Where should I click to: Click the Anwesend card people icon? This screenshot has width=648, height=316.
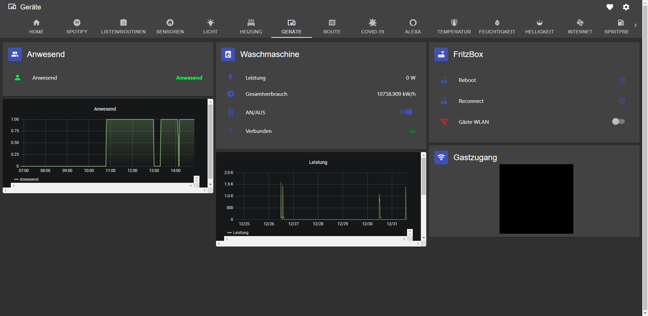tap(15, 54)
